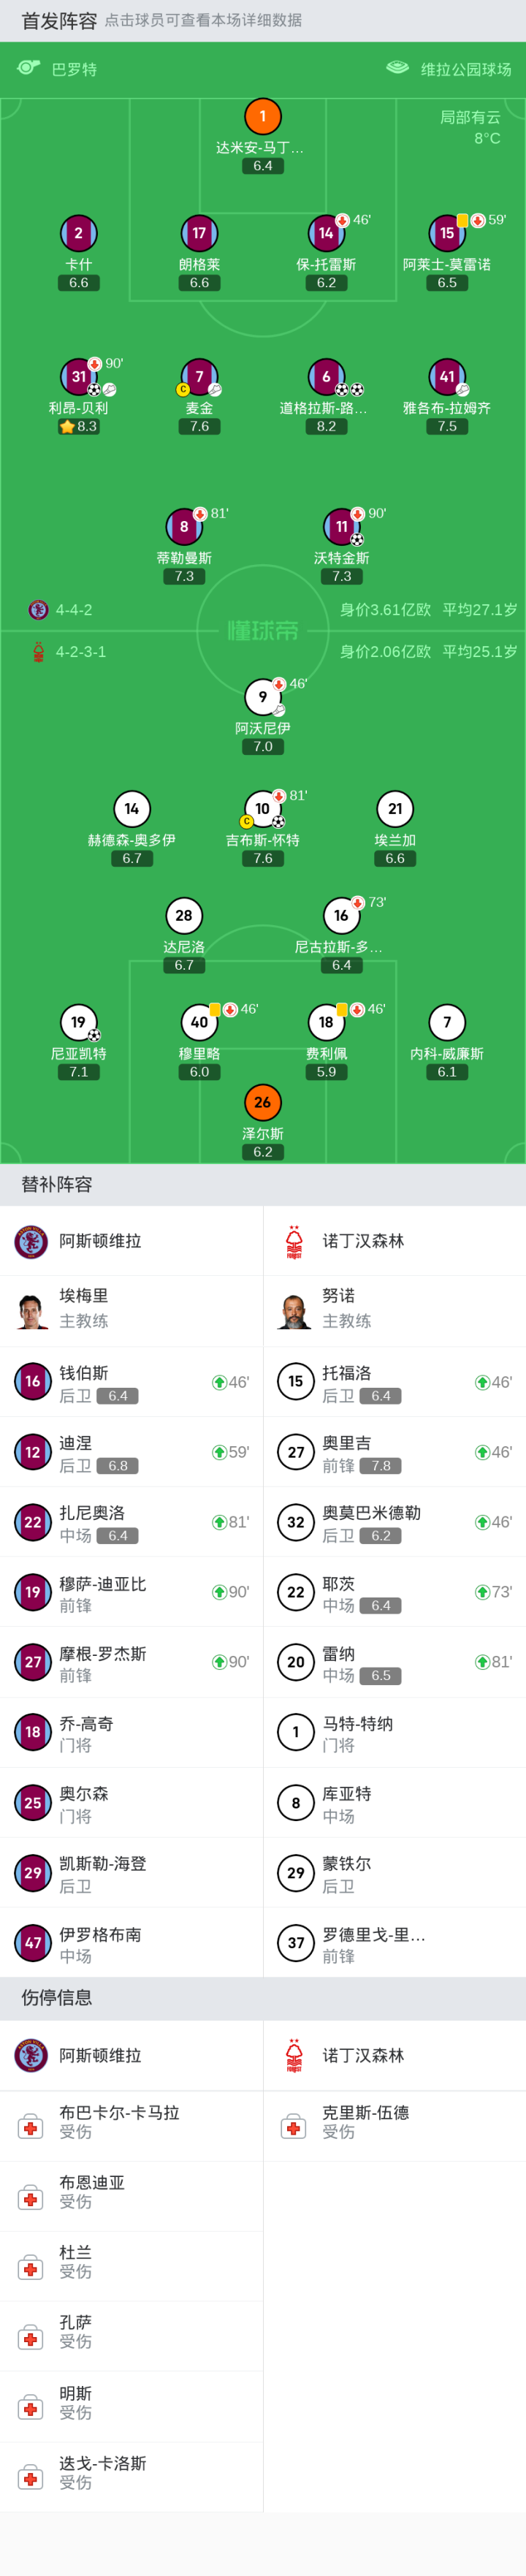Click player 阿沃尼伊 number 9 circle
526x2576 pixels.
(x=263, y=697)
